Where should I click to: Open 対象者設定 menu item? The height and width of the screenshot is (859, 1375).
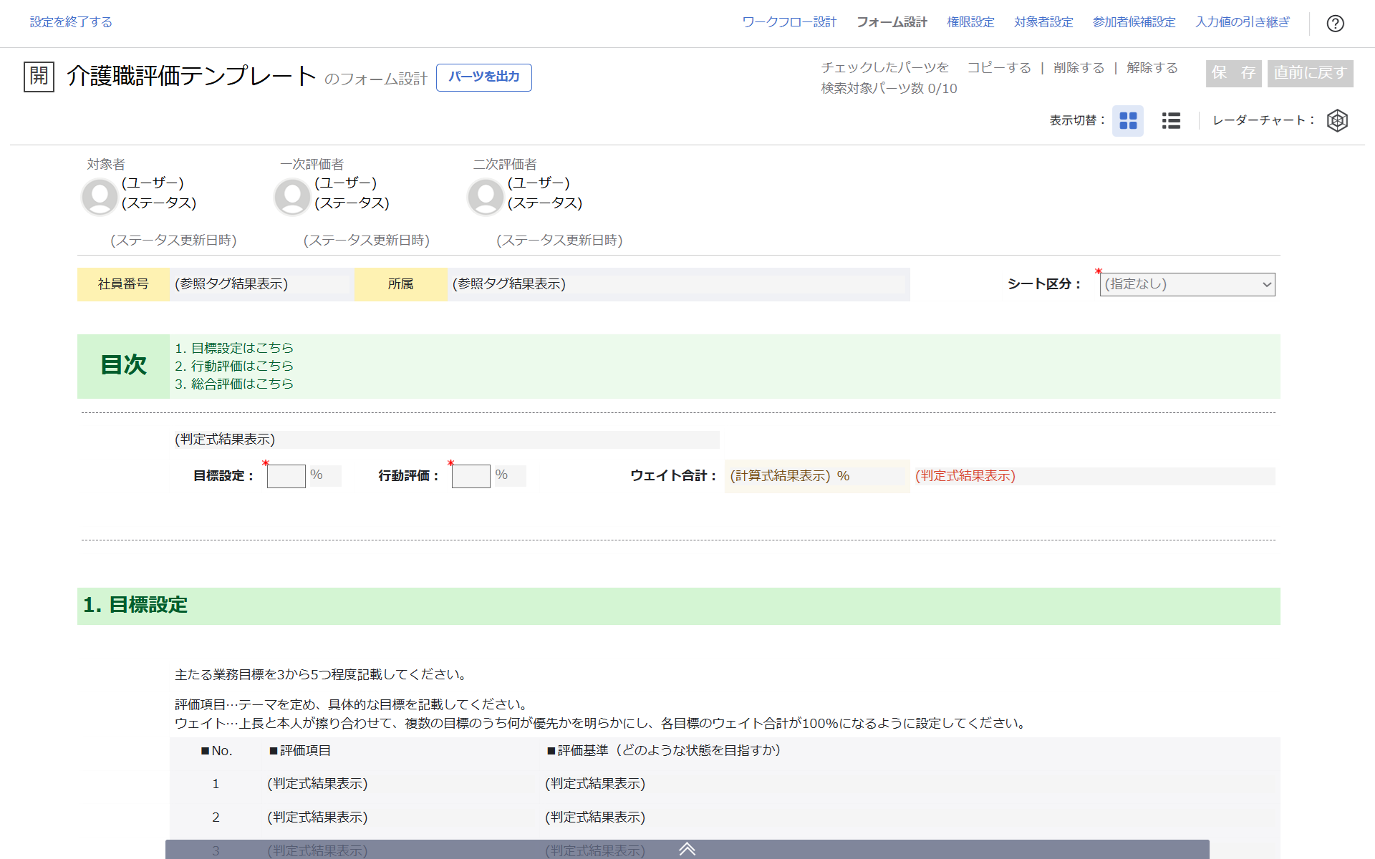(1043, 22)
